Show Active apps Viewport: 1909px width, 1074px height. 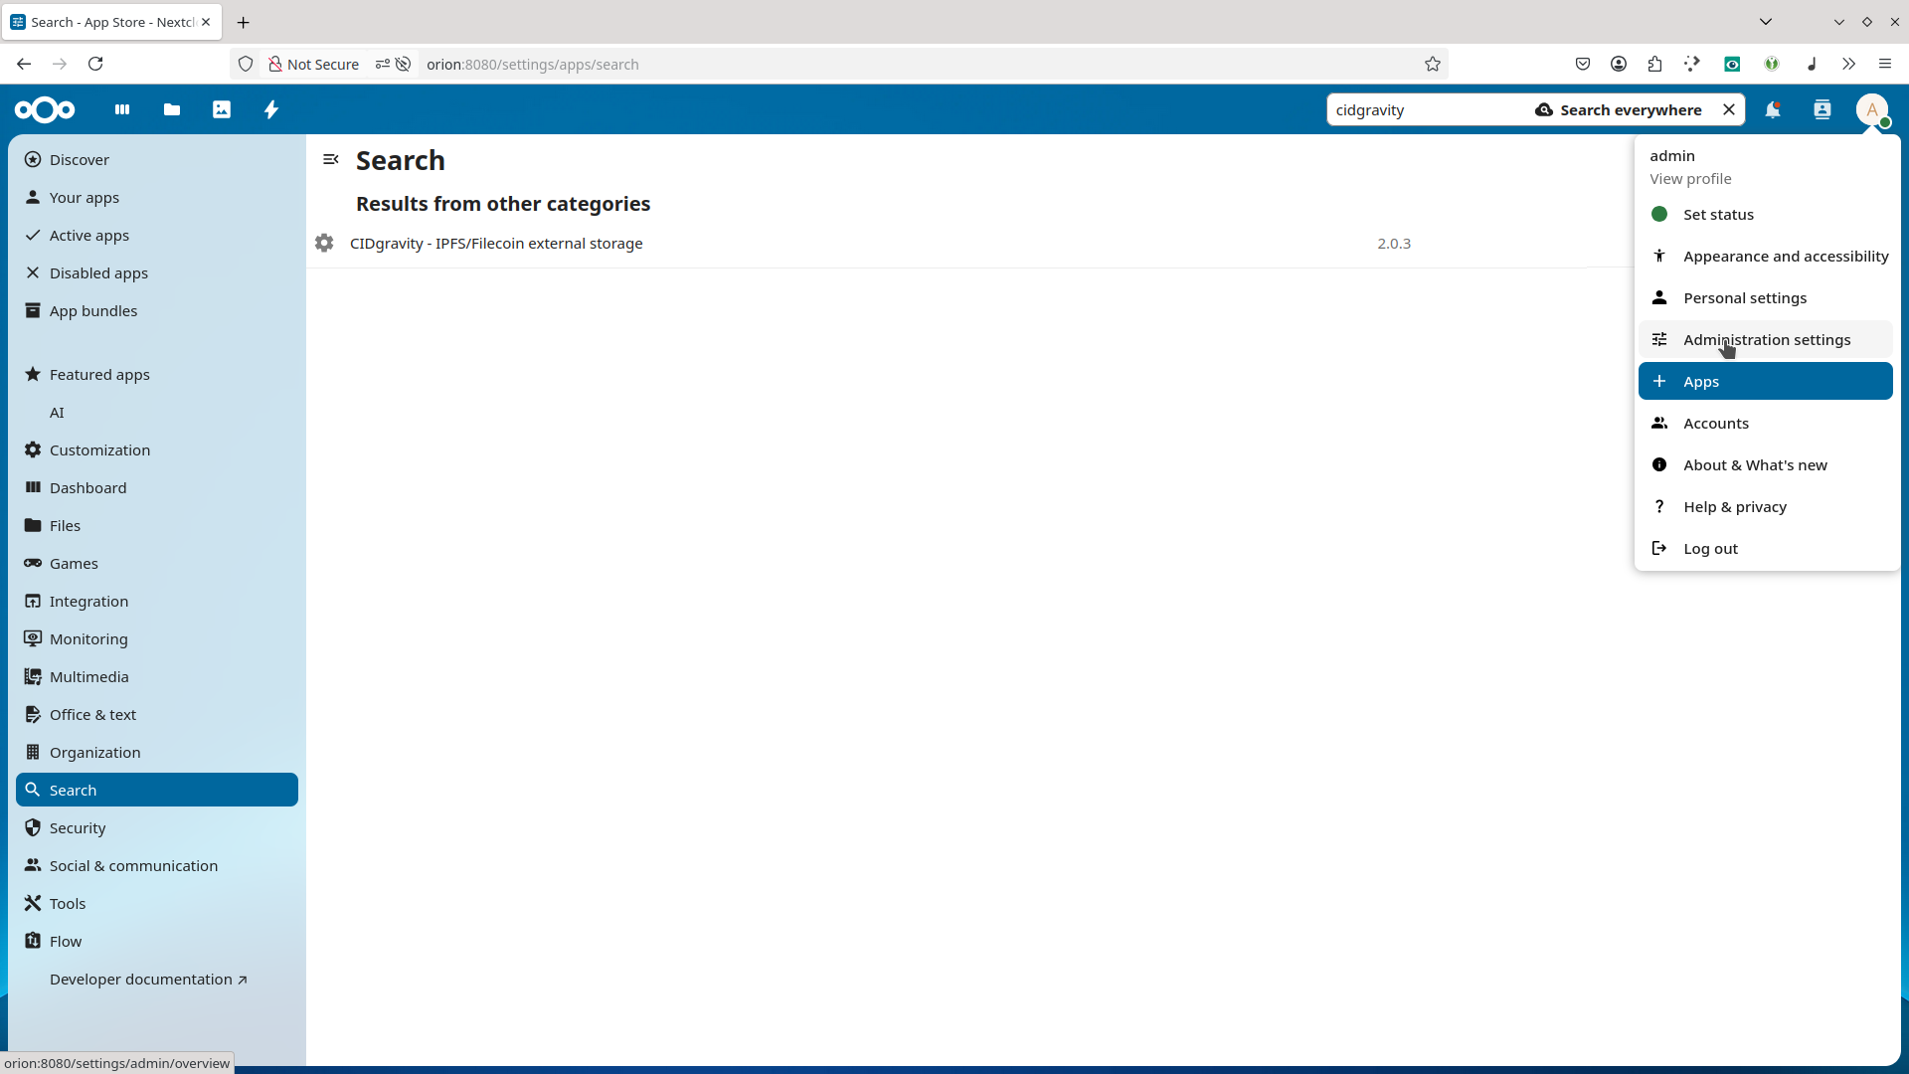click(157, 235)
